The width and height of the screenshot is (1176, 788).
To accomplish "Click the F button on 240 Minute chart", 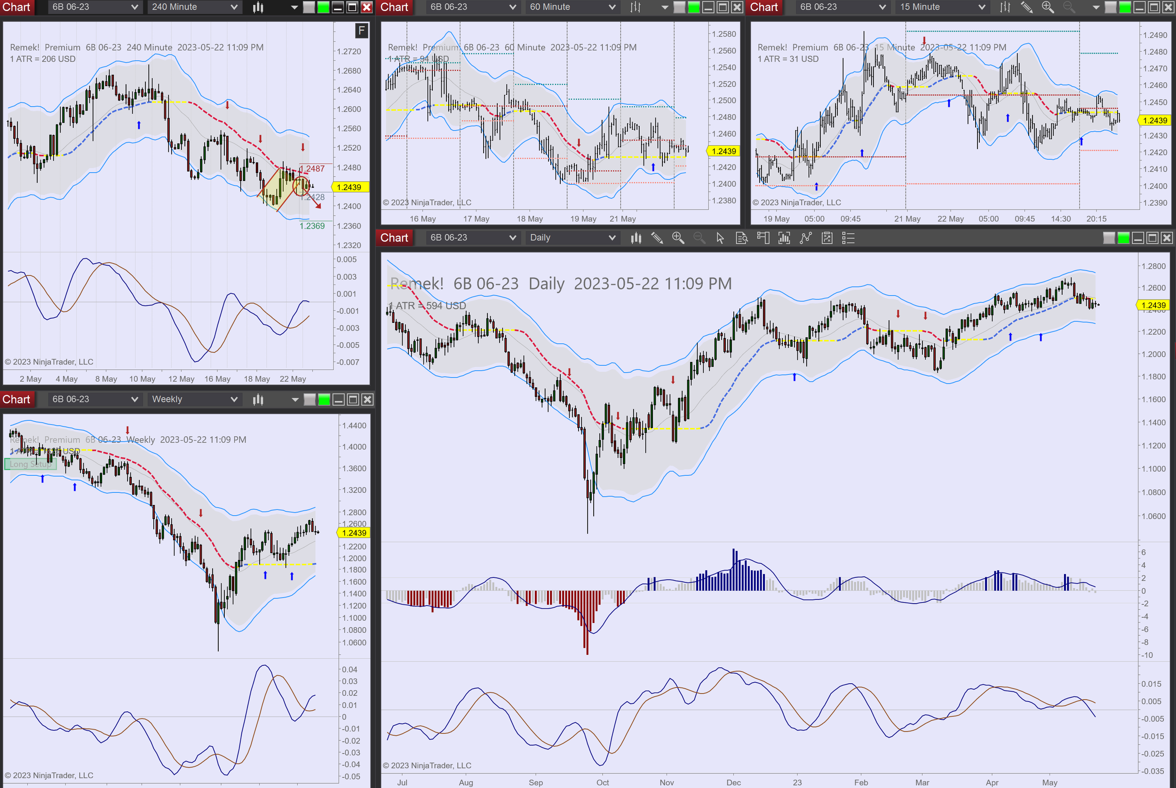I will click(x=361, y=31).
